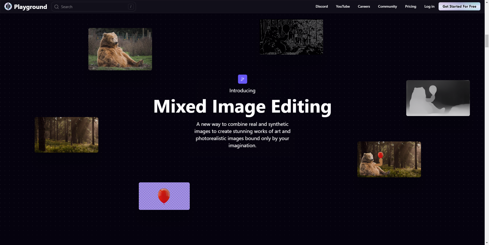This screenshot has width=489, height=245.
Task: Click the Introducing label
Action: [x=242, y=91]
